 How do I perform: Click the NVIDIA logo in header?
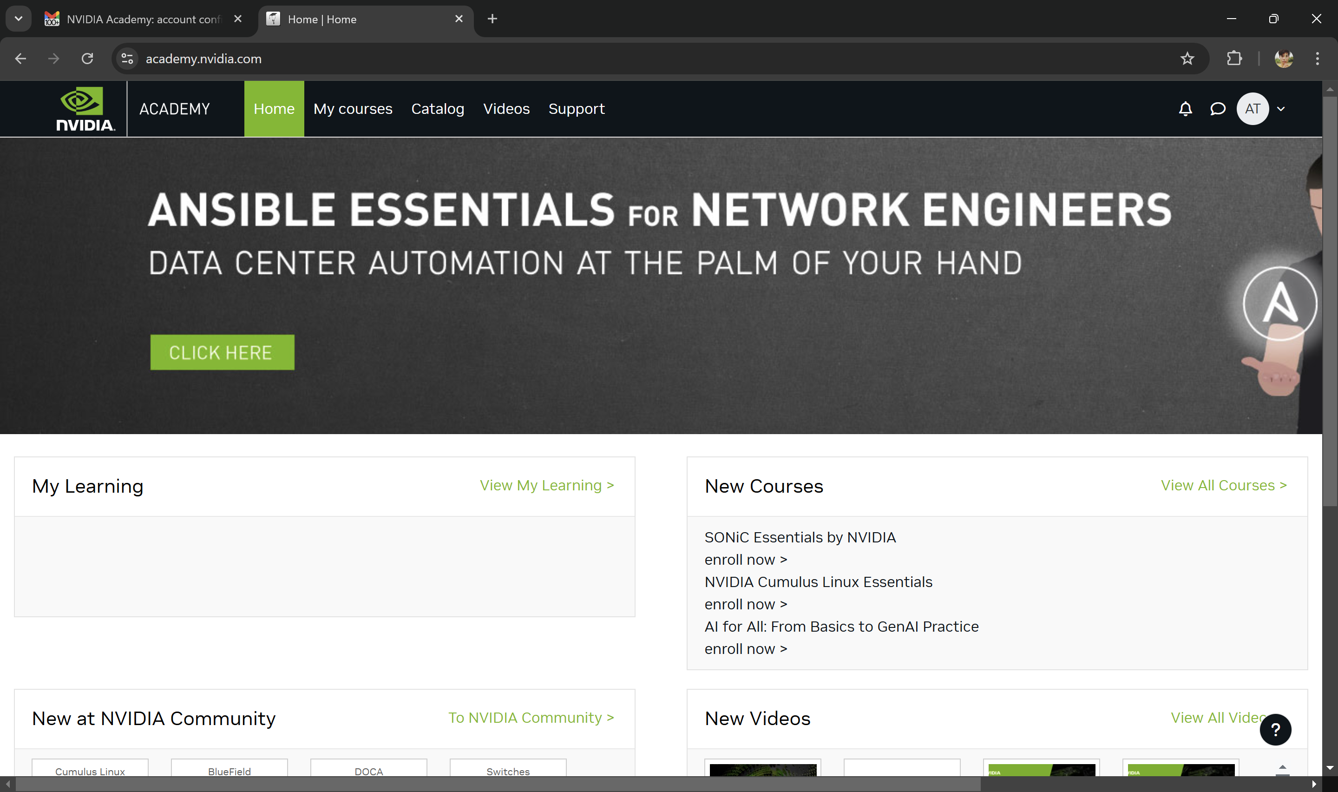85,109
